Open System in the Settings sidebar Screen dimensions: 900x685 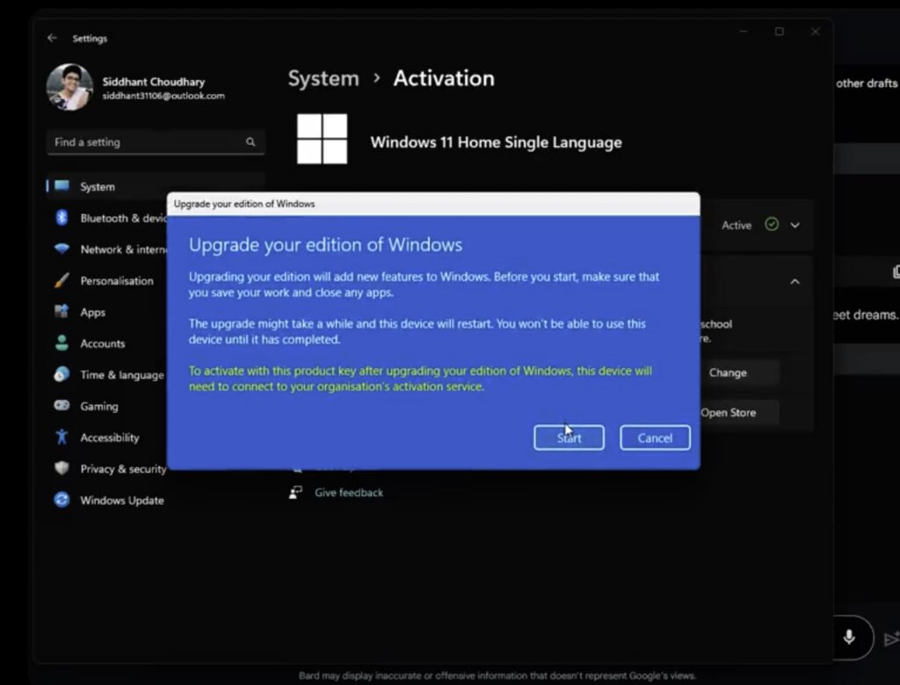tap(155, 186)
